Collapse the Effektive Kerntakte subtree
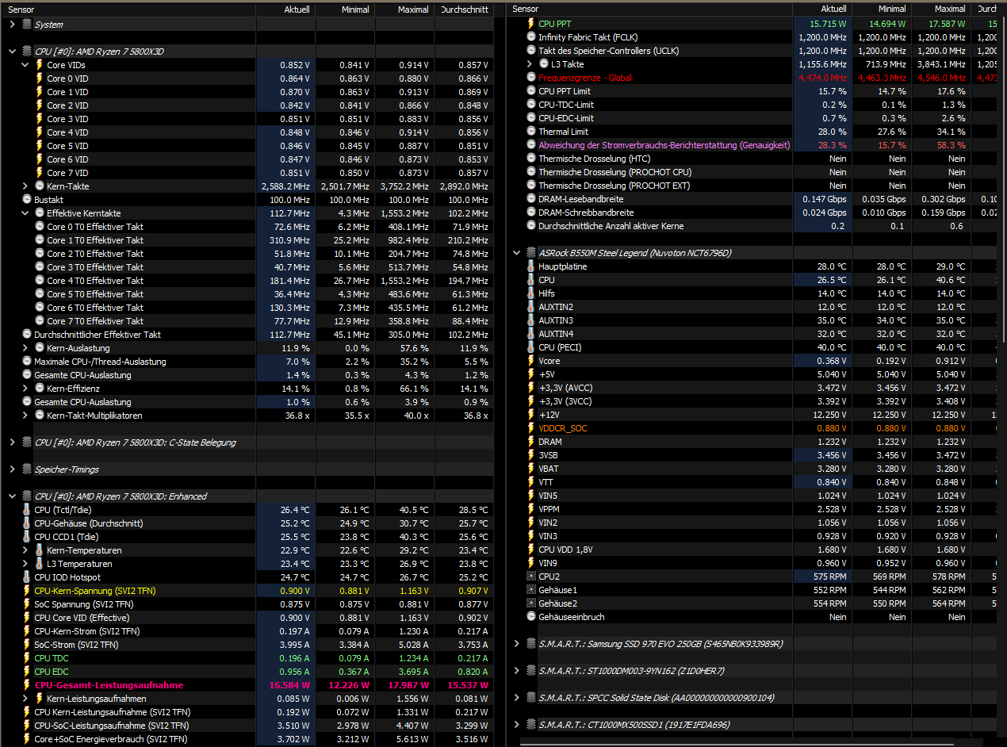 click(25, 213)
